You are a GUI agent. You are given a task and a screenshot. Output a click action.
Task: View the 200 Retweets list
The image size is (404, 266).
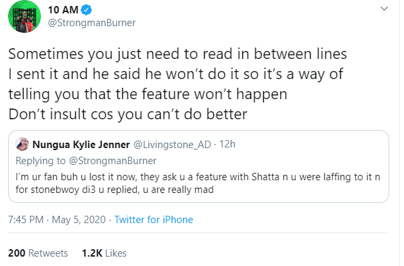click(38, 253)
